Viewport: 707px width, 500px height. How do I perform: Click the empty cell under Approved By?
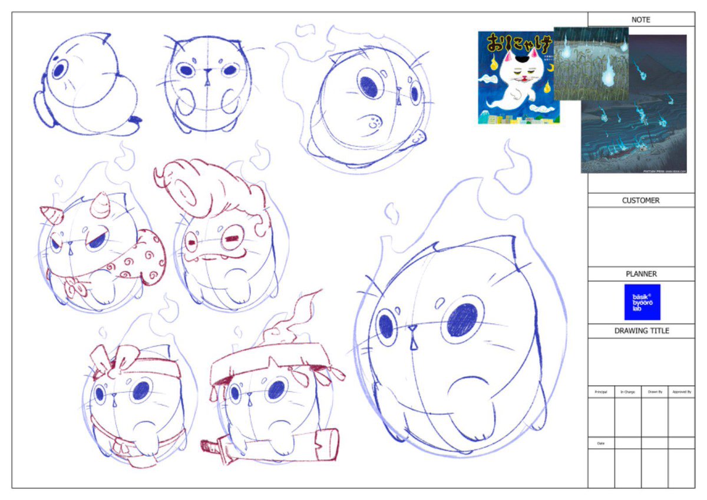pyautogui.click(x=682, y=418)
